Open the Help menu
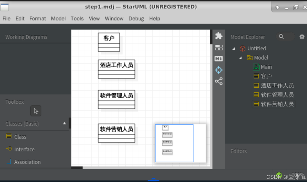The width and height of the screenshot is (307, 182). point(155,19)
